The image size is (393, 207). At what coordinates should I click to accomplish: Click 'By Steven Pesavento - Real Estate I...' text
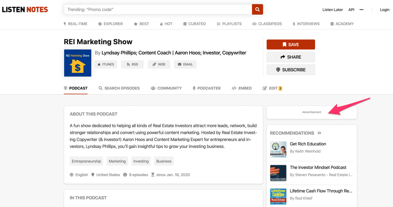[x=321, y=175]
